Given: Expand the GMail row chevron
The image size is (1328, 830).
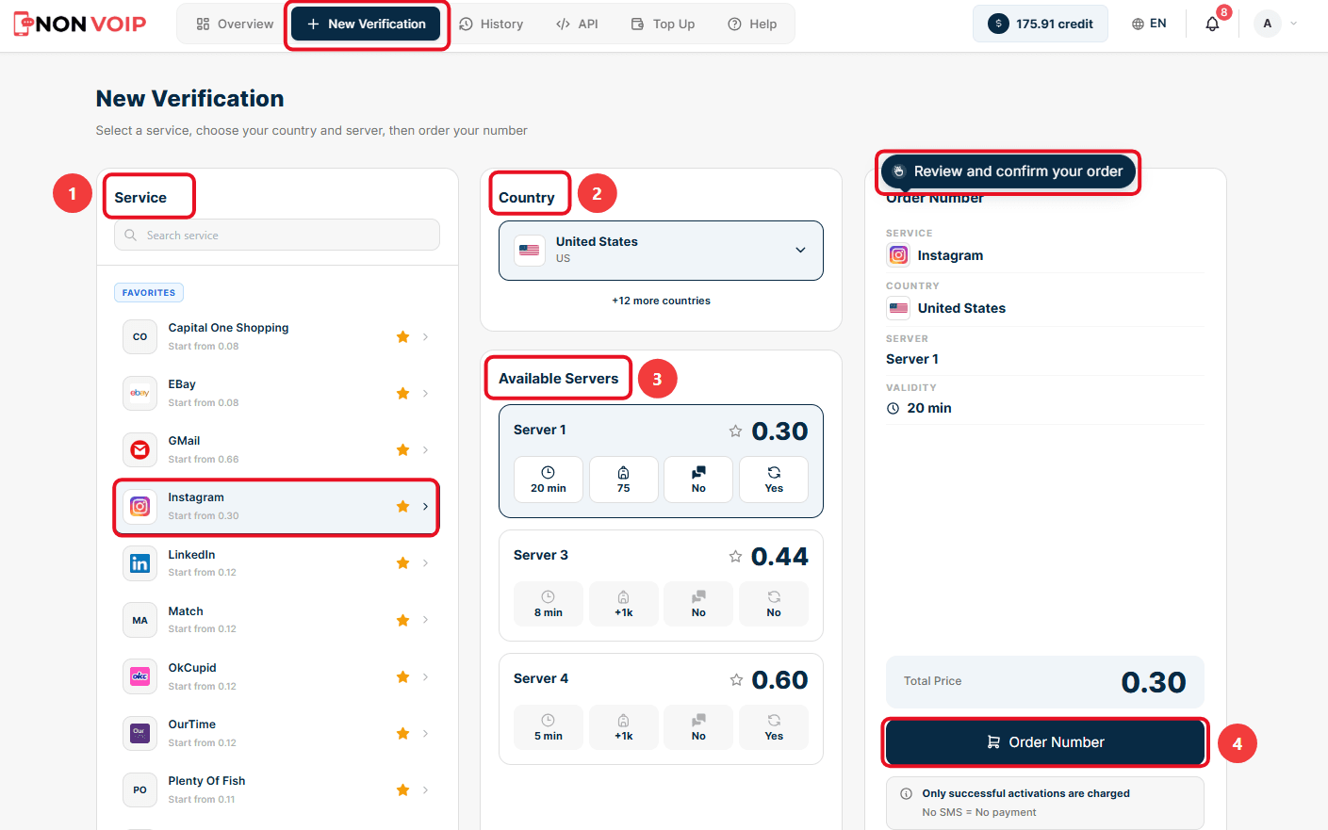Looking at the screenshot, I should pos(425,449).
